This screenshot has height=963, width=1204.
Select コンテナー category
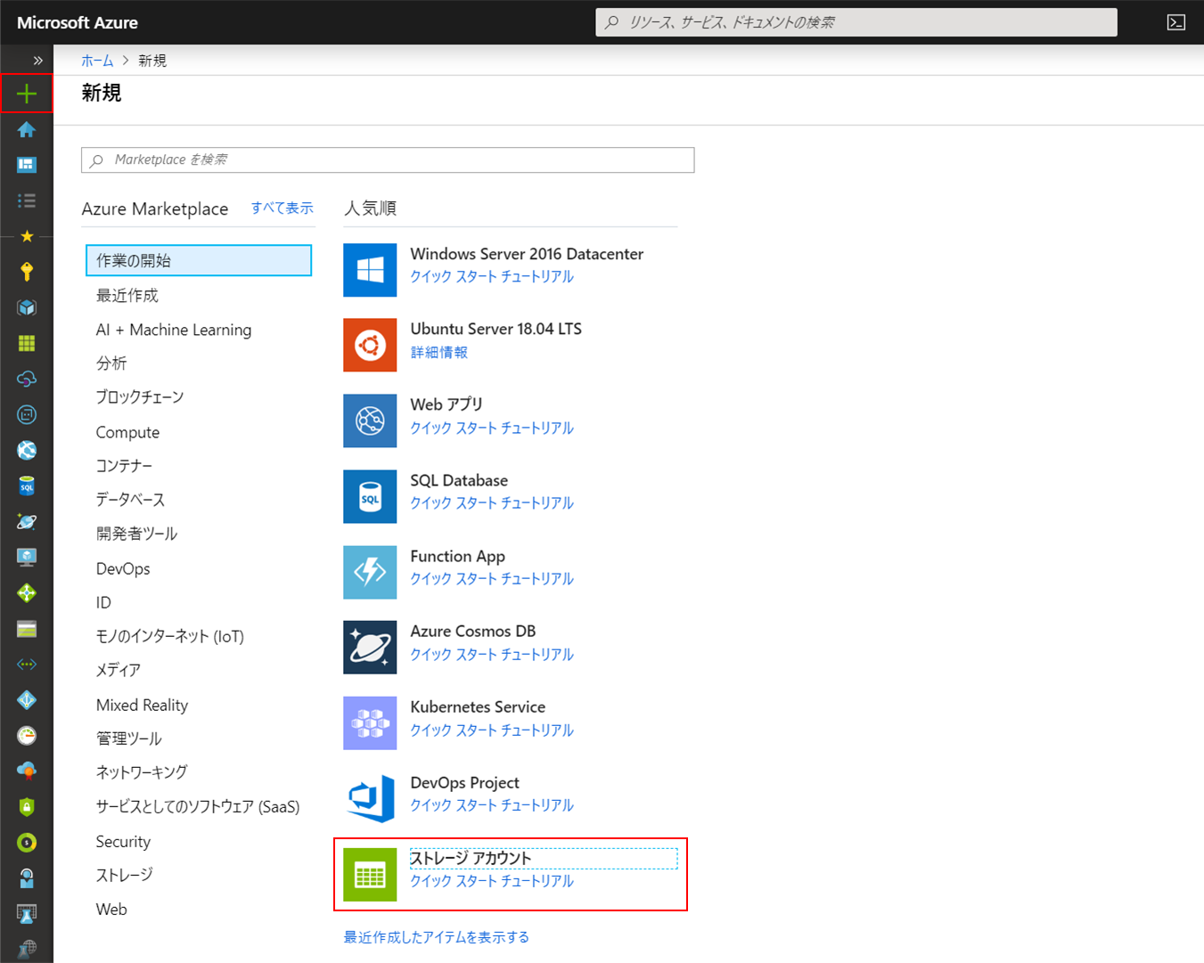click(x=124, y=466)
